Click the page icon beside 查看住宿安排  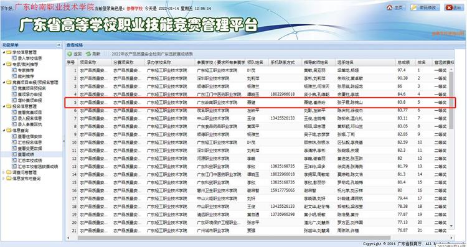tap(14, 136)
